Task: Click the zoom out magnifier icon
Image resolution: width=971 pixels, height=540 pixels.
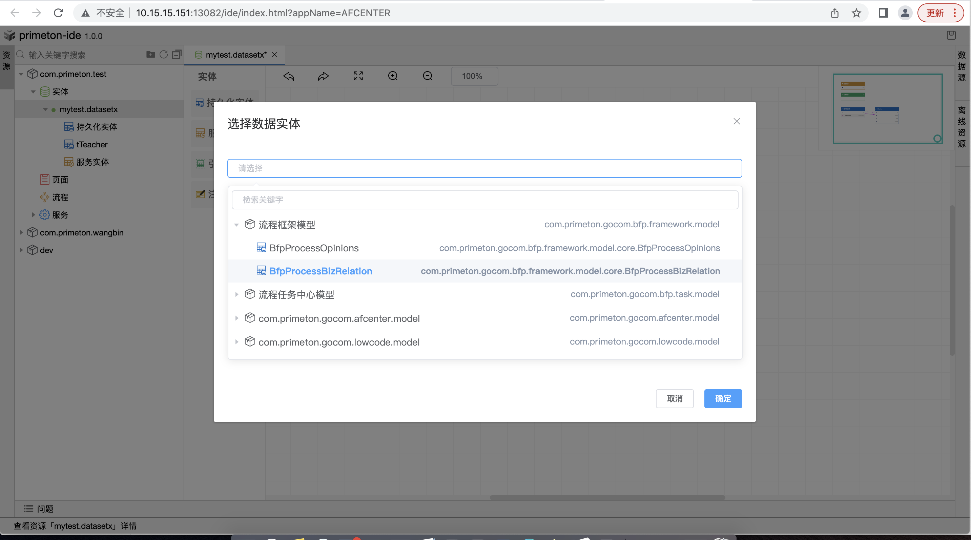Action: [x=428, y=76]
